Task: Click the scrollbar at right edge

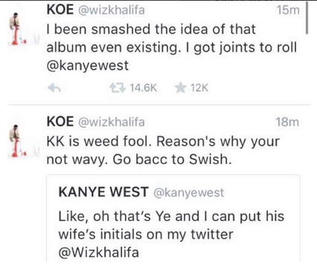Action: pos(307,18)
